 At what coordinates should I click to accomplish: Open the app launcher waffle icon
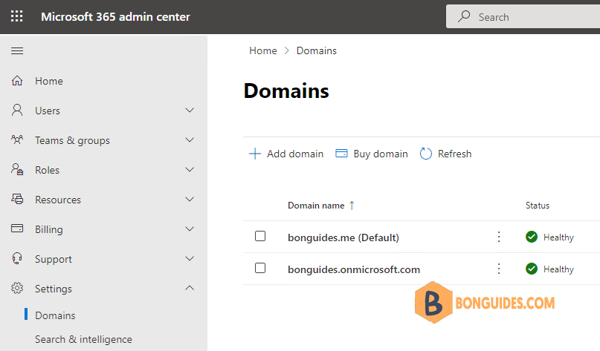(16, 16)
